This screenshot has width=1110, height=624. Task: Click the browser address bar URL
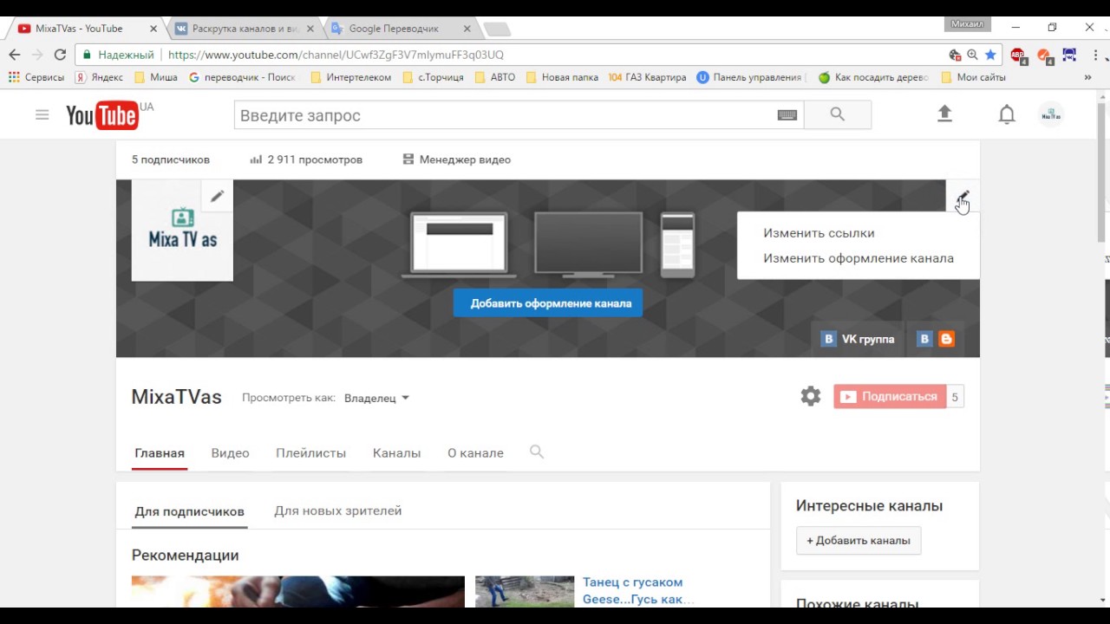pos(336,55)
